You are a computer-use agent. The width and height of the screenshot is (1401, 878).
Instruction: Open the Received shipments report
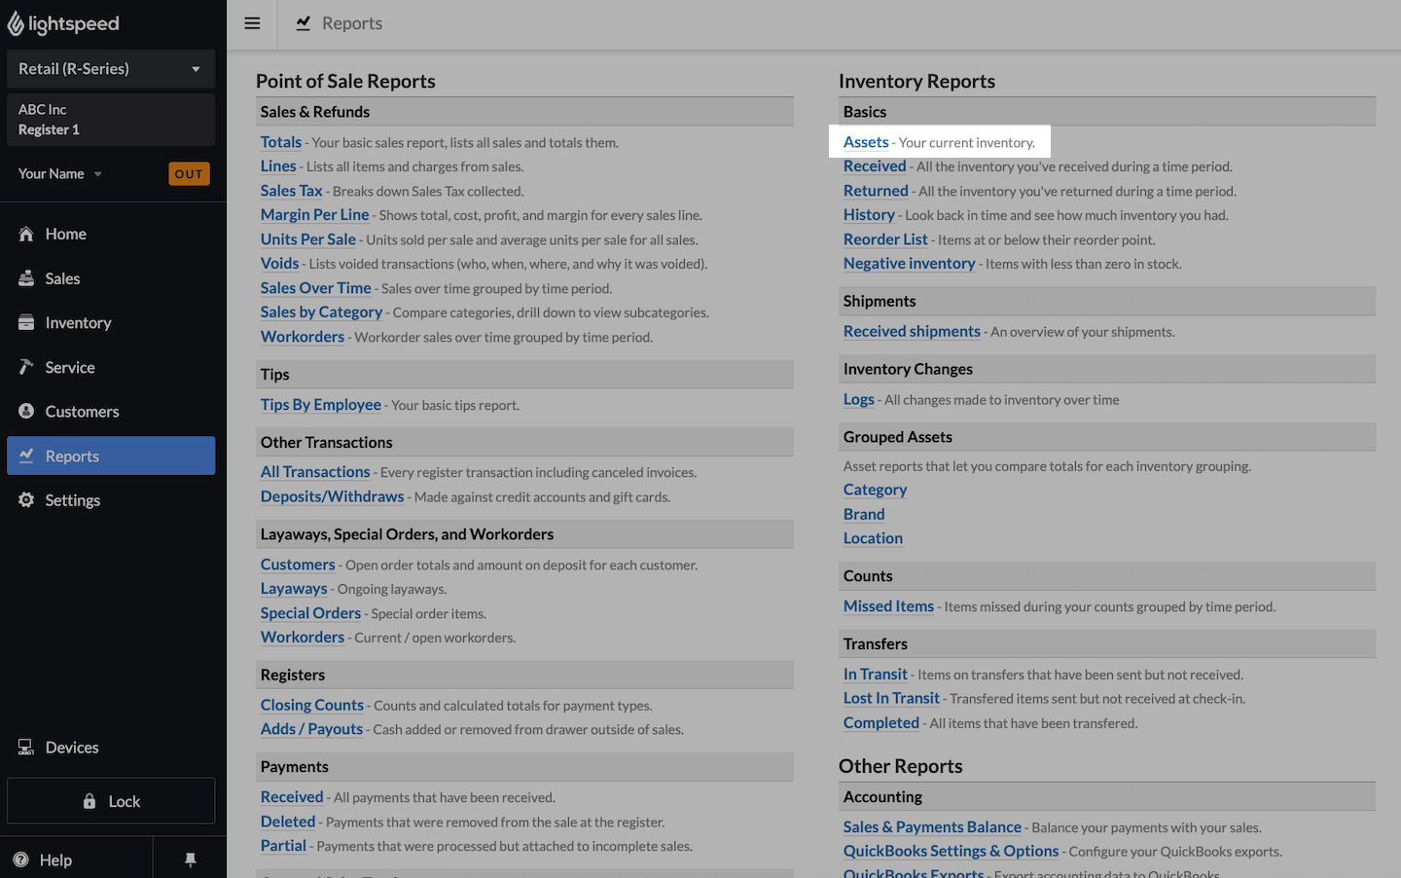coord(912,332)
